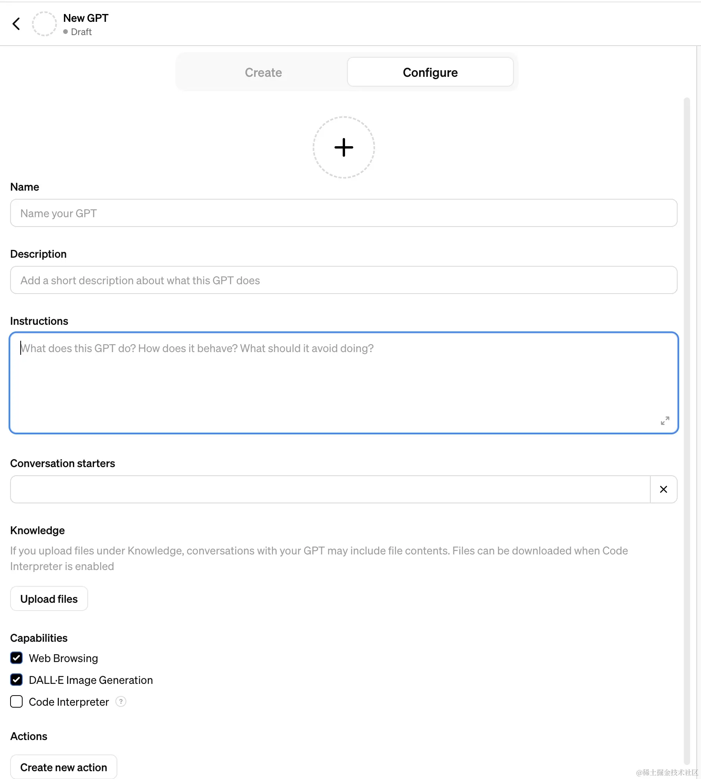Focus the Name your GPT field

click(343, 213)
